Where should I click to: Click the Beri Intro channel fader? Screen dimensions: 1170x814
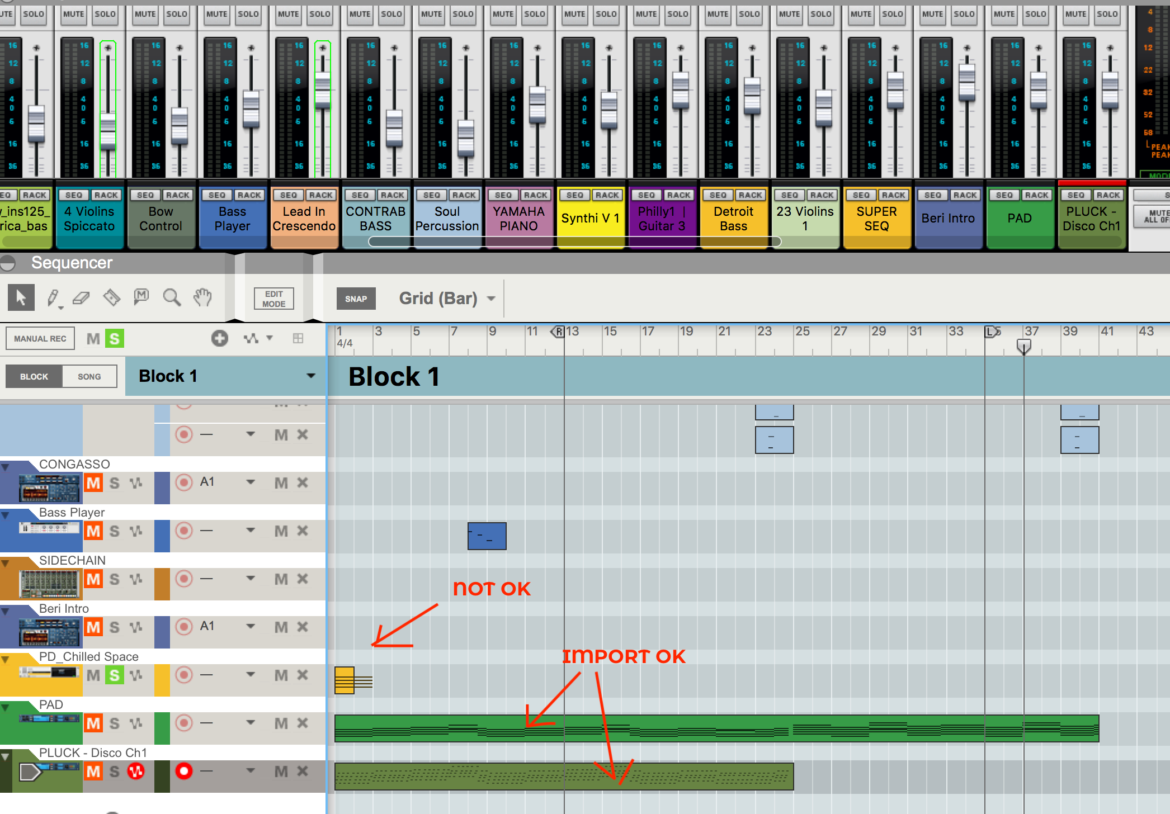[967, 82]
